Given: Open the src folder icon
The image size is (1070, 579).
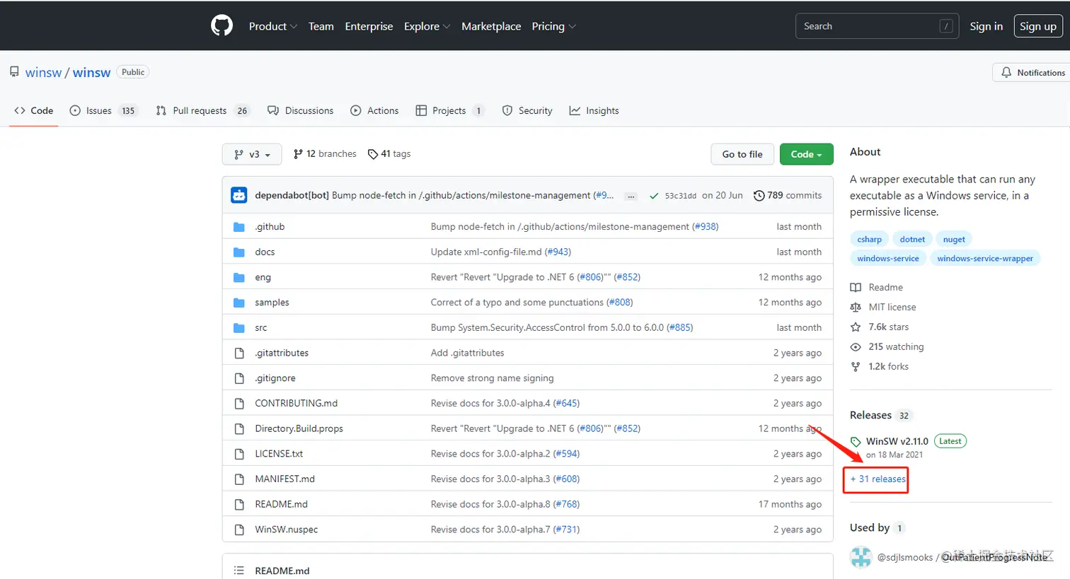Looking at the screenshot, I should click(x=239, y=328).
